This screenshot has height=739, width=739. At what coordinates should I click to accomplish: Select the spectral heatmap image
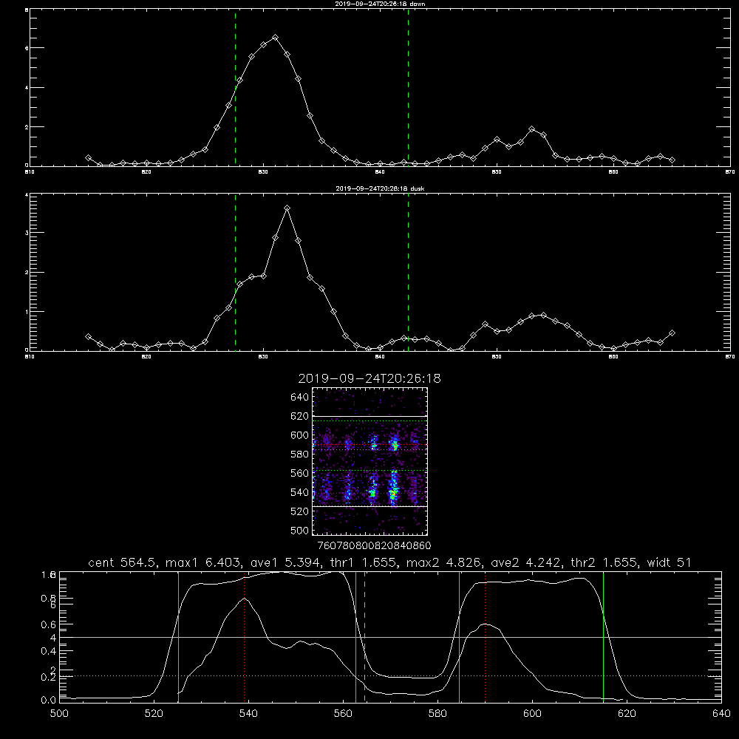(370, 461)
